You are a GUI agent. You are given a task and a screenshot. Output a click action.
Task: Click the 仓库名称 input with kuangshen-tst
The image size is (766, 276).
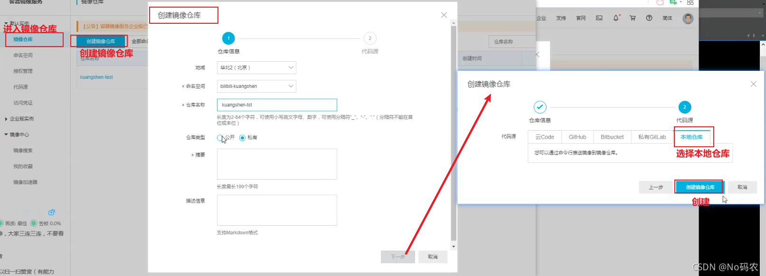(277, 105)
